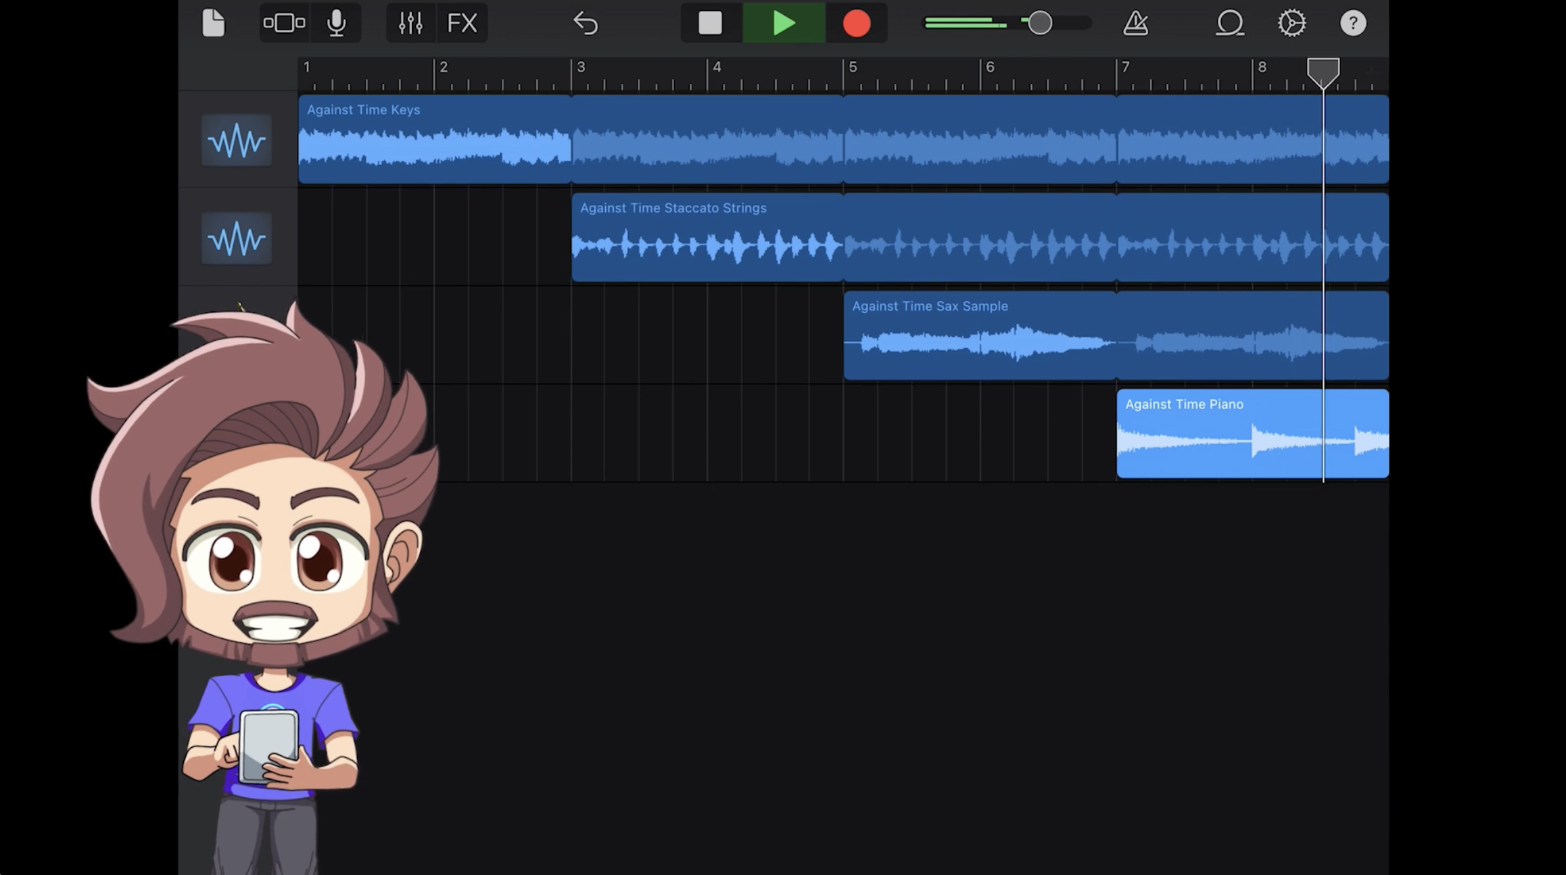Select the Against Time Keys track header
Screen dimensions: 1566x875
(237, 141)
